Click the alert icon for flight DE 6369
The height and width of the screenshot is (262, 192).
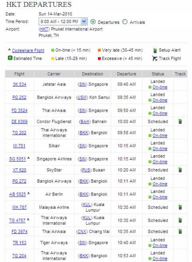click(x=180, y=121)
